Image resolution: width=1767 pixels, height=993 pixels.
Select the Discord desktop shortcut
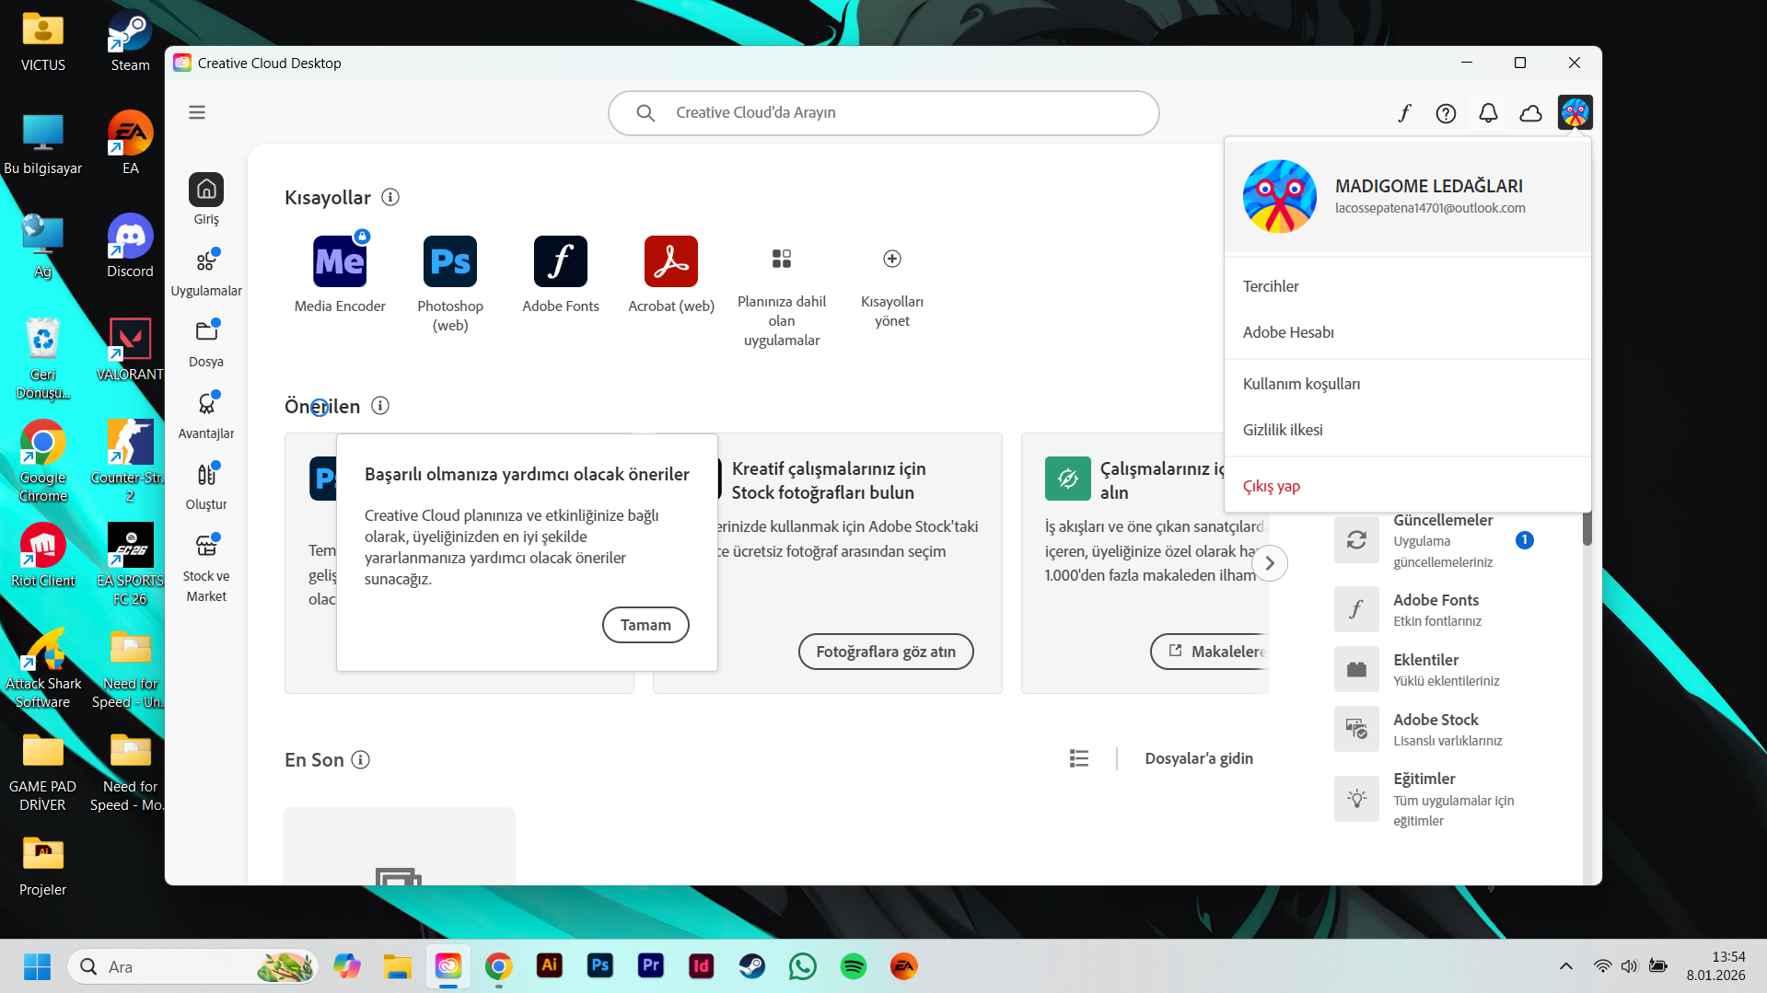click(130, 246)
